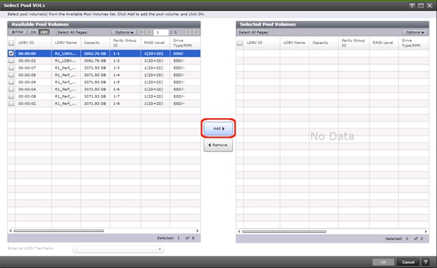Click Select All Pages in Available Pool Volumes
Image resolution: width=437 pixels, height=268 pixels.
pos(72,33)
